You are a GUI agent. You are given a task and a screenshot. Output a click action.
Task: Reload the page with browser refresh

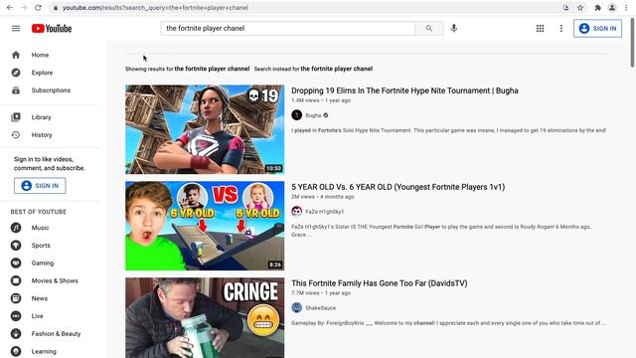38,7
